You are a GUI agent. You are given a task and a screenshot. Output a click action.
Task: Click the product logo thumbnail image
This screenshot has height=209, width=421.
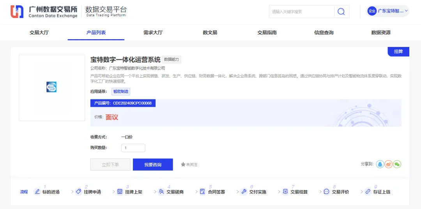tap(51, 88)
